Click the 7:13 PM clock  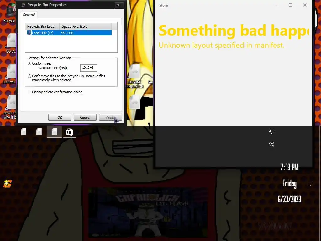(x=289, y=167)
